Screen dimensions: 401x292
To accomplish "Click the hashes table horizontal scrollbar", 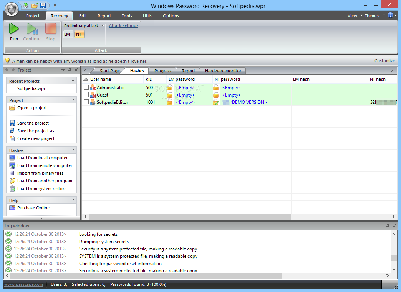I will point(190,217).
